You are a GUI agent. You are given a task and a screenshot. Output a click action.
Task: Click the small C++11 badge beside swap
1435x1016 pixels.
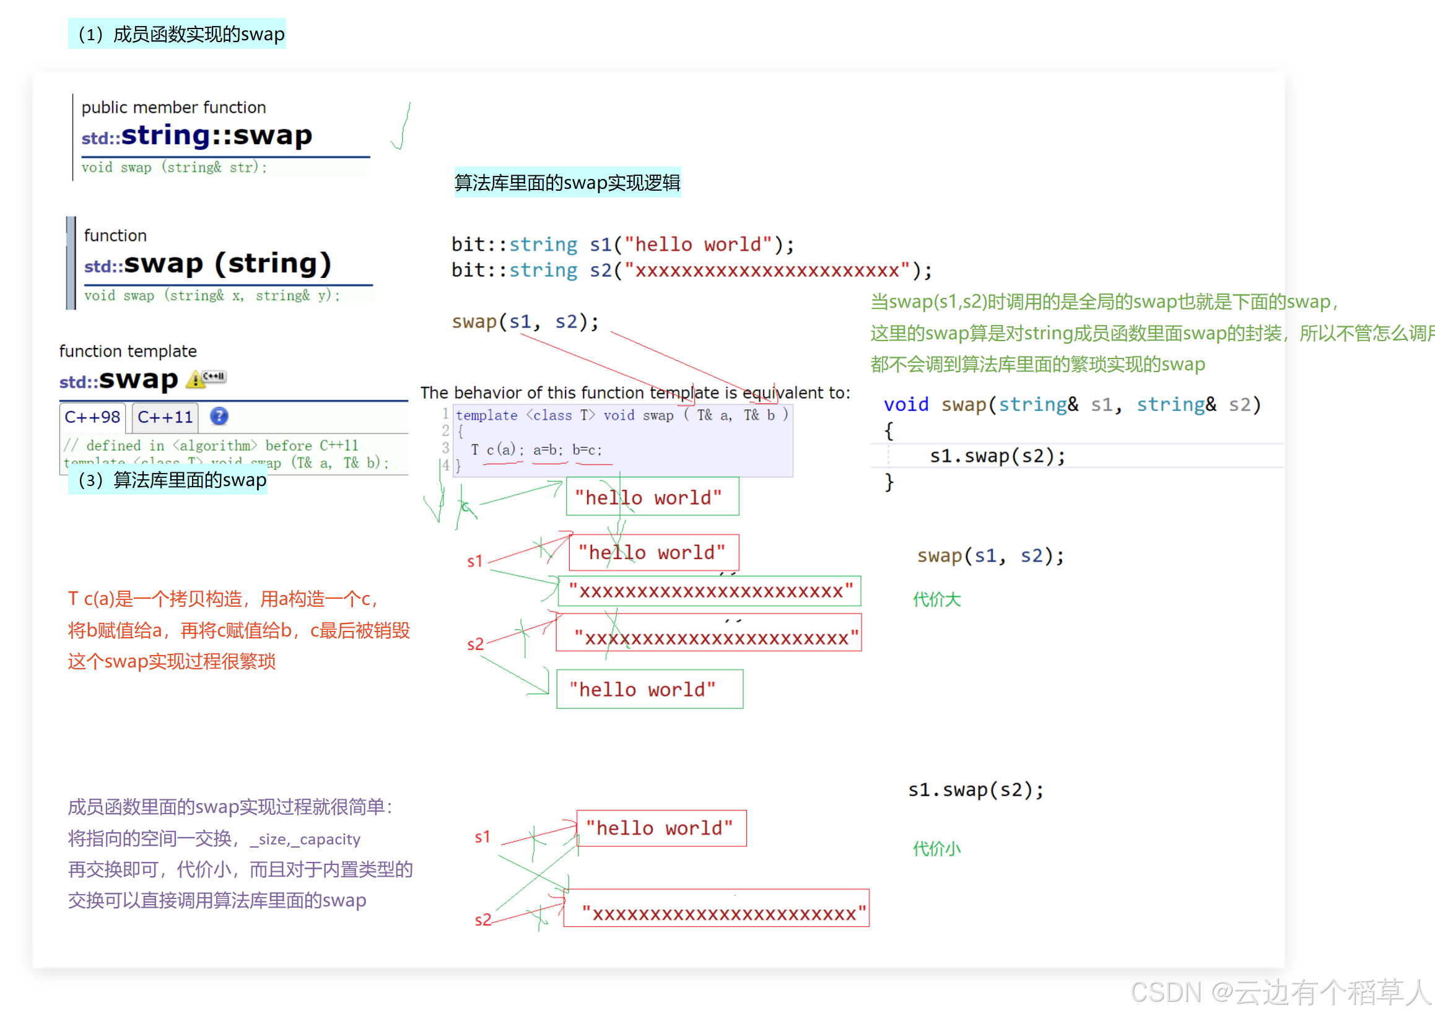click(214, 376)
